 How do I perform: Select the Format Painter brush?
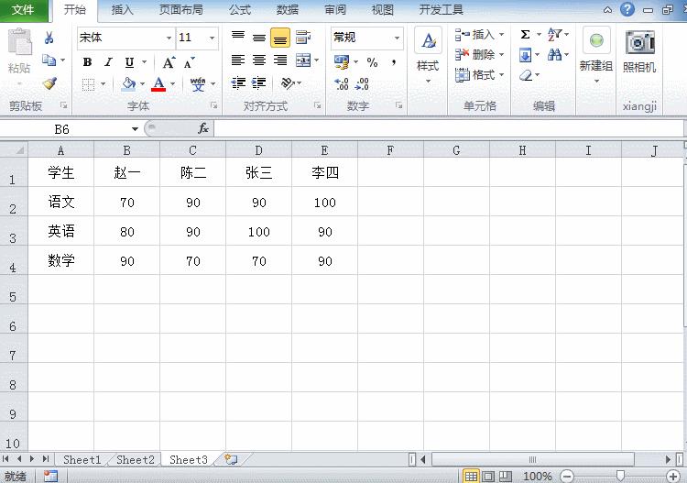point(50,83)
